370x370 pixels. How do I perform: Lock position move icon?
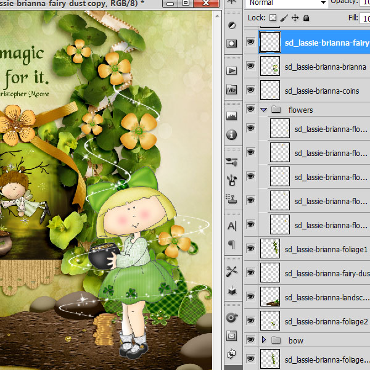[x=295, y=18]
